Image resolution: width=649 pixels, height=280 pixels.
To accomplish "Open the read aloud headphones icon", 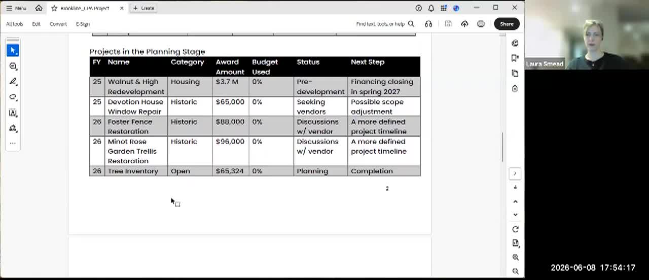I will pyautogui.click(x=428, y=24).
